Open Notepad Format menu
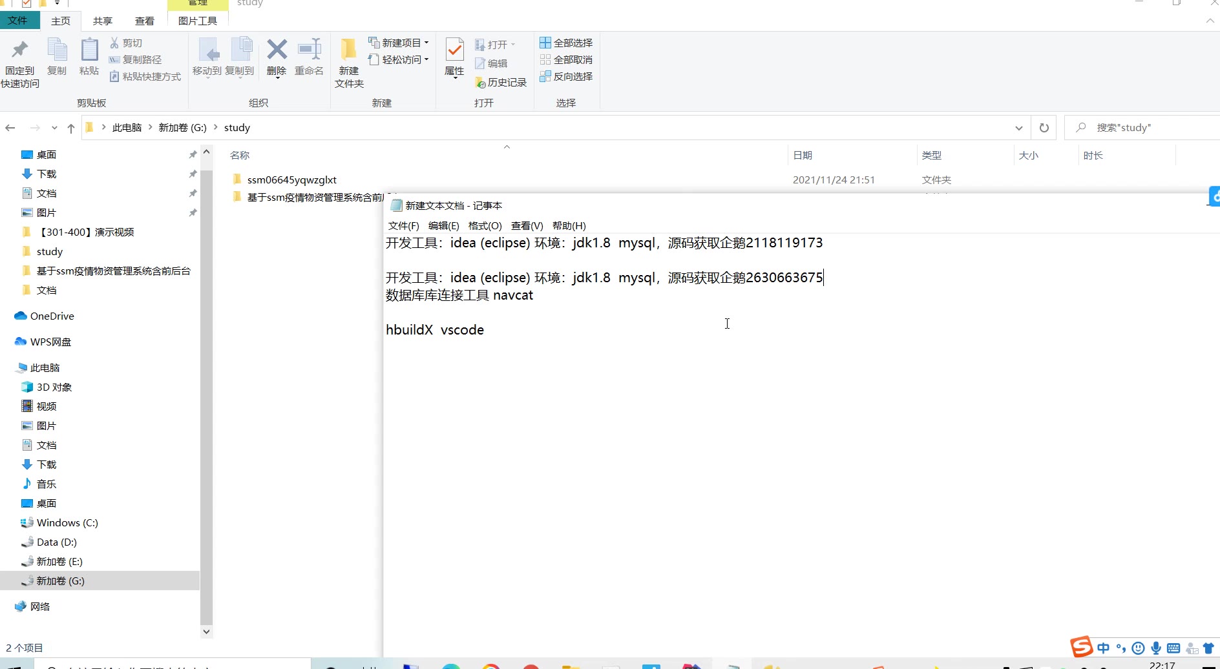 (x=485, y=225)
